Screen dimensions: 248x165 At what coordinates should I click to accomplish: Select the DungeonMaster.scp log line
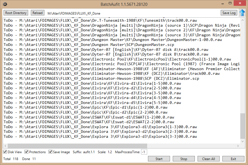click(x=89, y=45)
